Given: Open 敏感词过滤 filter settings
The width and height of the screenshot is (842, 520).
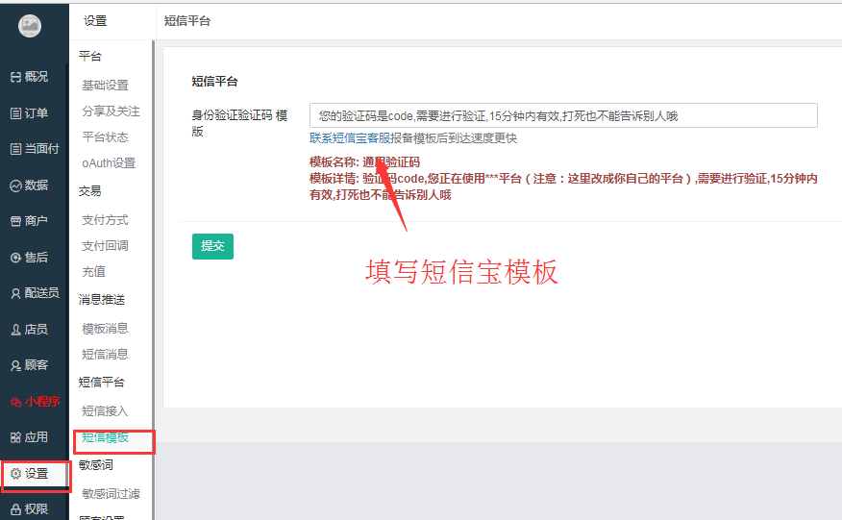Looking at the screenshot, I should point(111,494).
